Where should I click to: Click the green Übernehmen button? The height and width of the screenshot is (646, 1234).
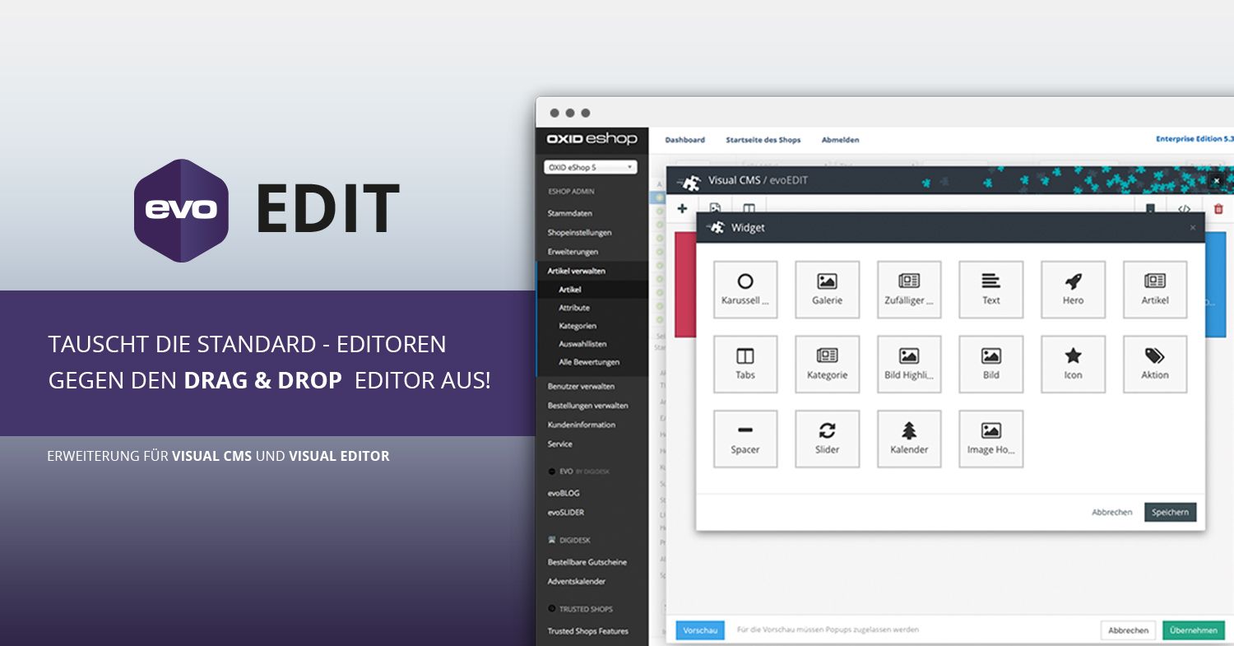1193,630
